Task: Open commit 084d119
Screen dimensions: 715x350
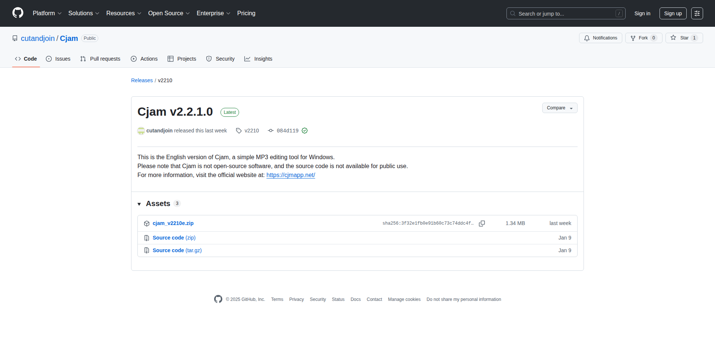Action: [x=287, y=131]
